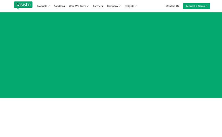Click the Request a Demo button
The width and height of the screenshot is (222, 137).
196,6
